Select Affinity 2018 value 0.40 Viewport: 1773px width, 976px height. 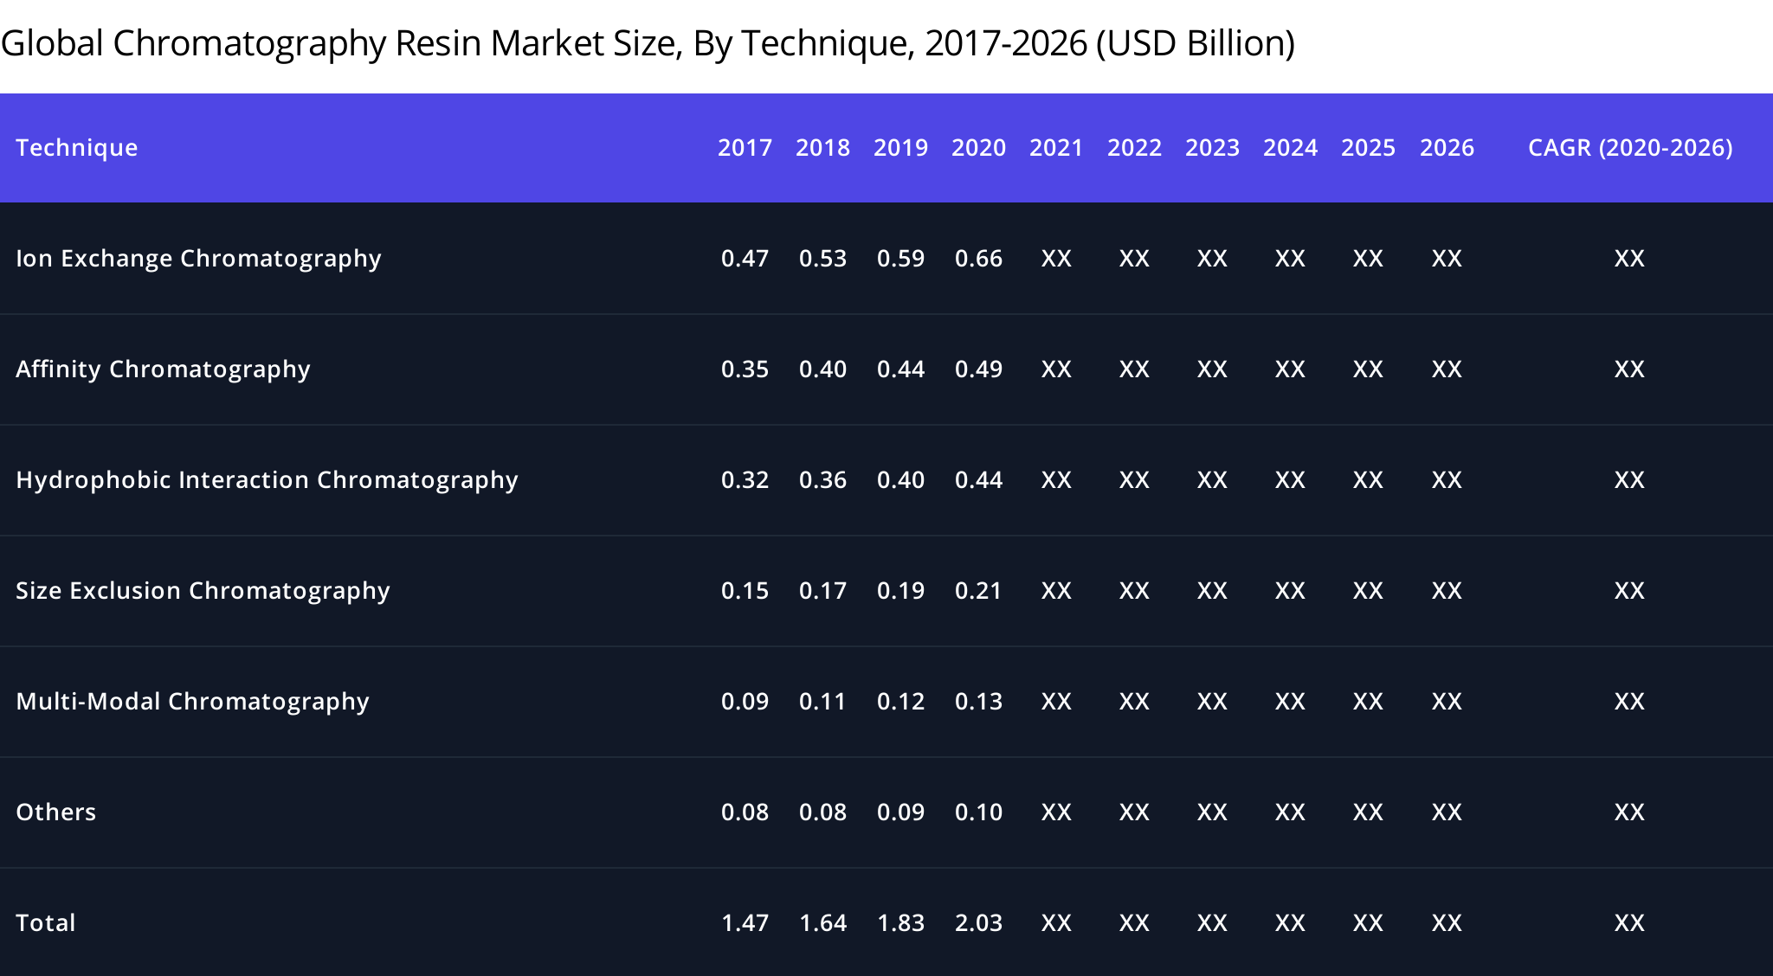pos(822,369)
